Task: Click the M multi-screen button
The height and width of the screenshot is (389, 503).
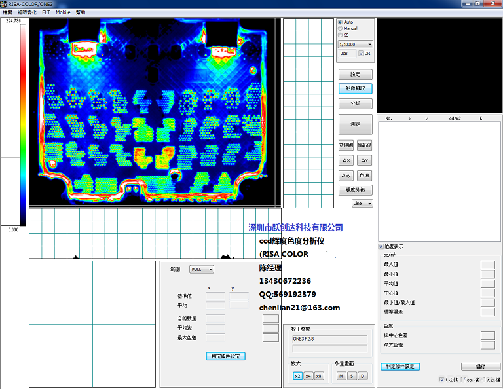Action: click(341, 376)
